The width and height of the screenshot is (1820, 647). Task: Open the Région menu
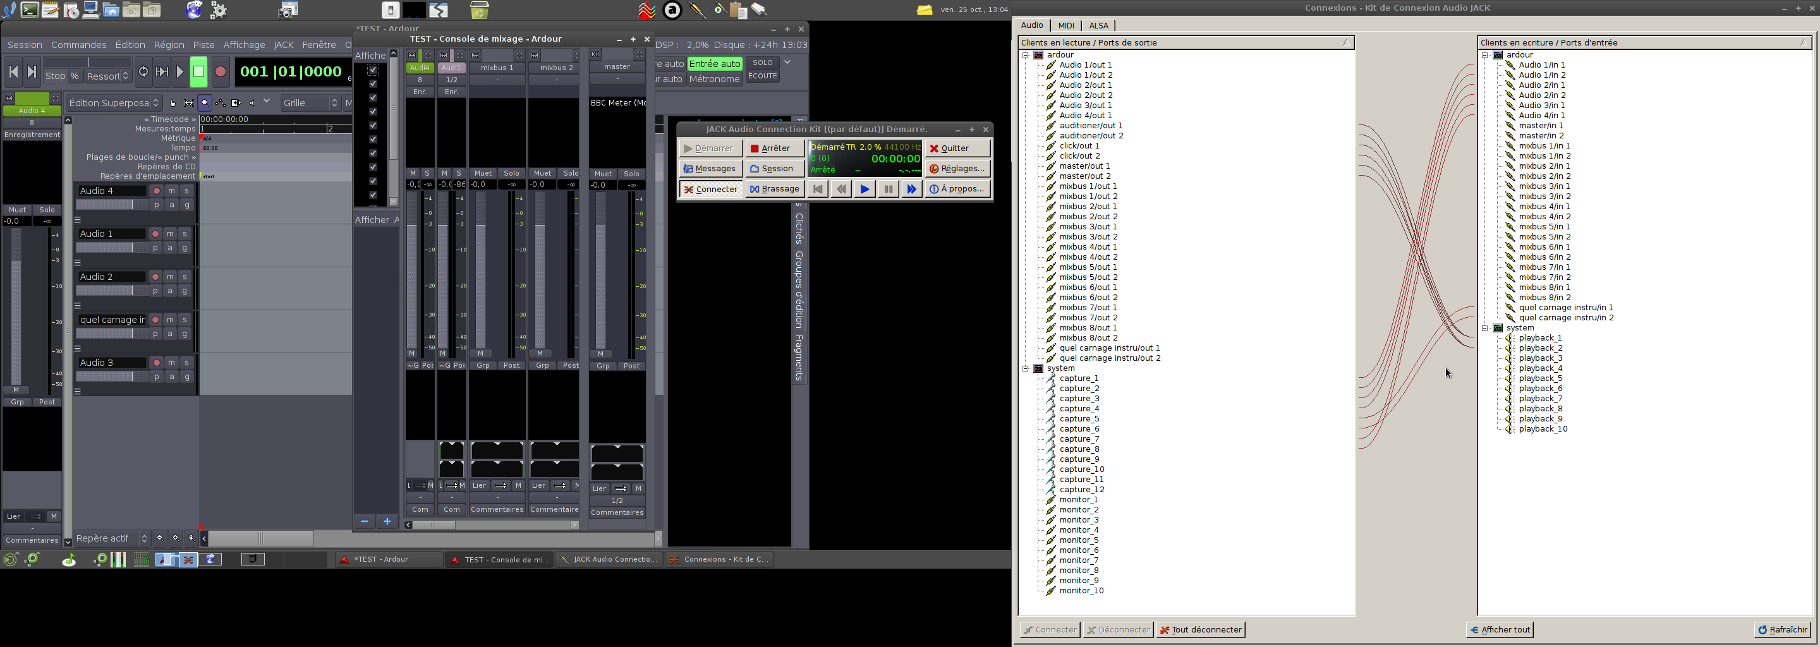point(169,45)
